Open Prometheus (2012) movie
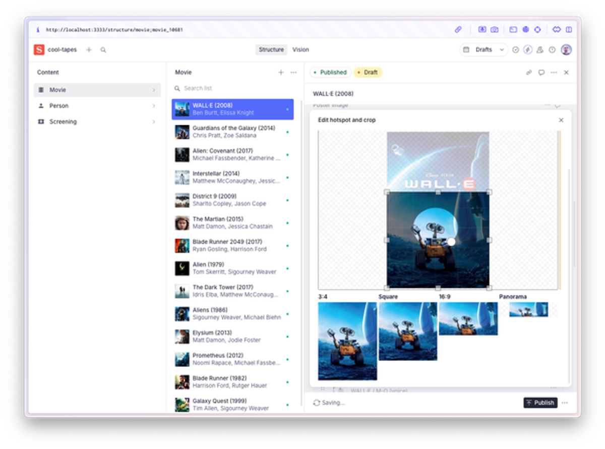605x449 pixels. click(x=232, y=359)
